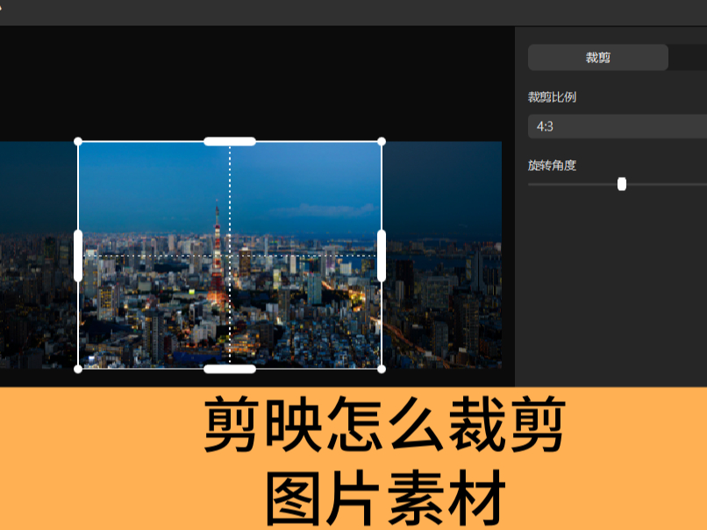Click the top-left crop corner handle

[78, 142]
